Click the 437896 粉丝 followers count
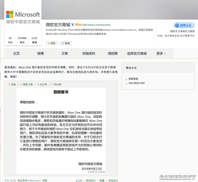The width and height of the screenshot is (198, 182). (x=22, y=40)
